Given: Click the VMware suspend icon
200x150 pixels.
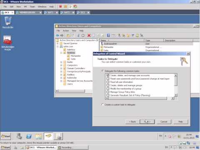Looking at the screenshot, I should click(x=65, y=6).
